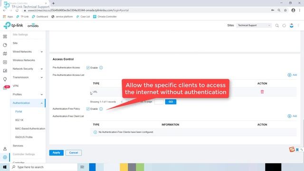Show info for Pre-Authentication Access

[101, 67]
